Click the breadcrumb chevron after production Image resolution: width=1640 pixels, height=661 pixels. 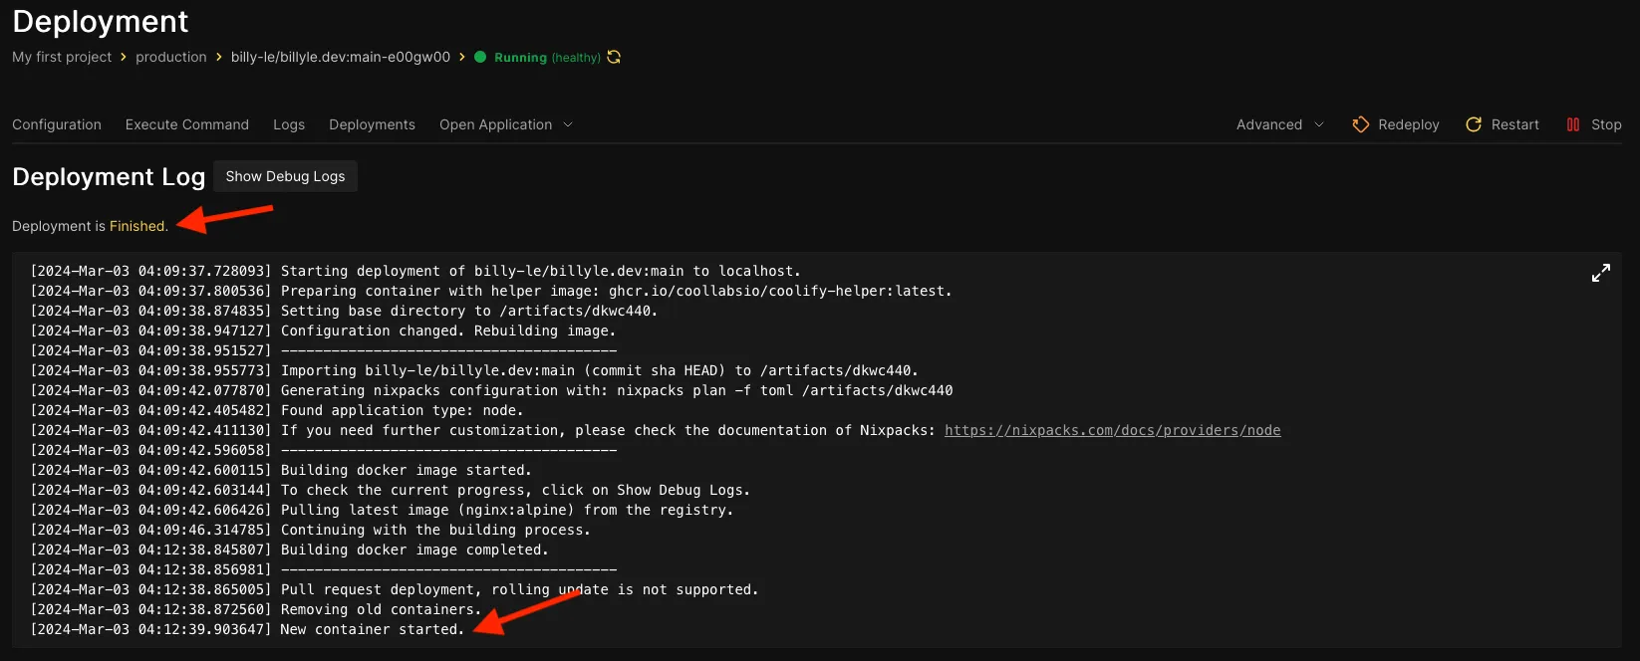219,57
